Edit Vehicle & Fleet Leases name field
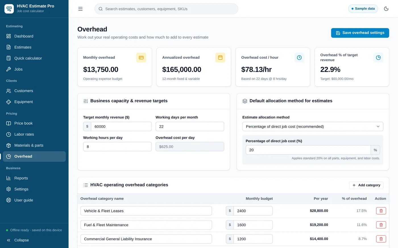 [x=146, y=211]
